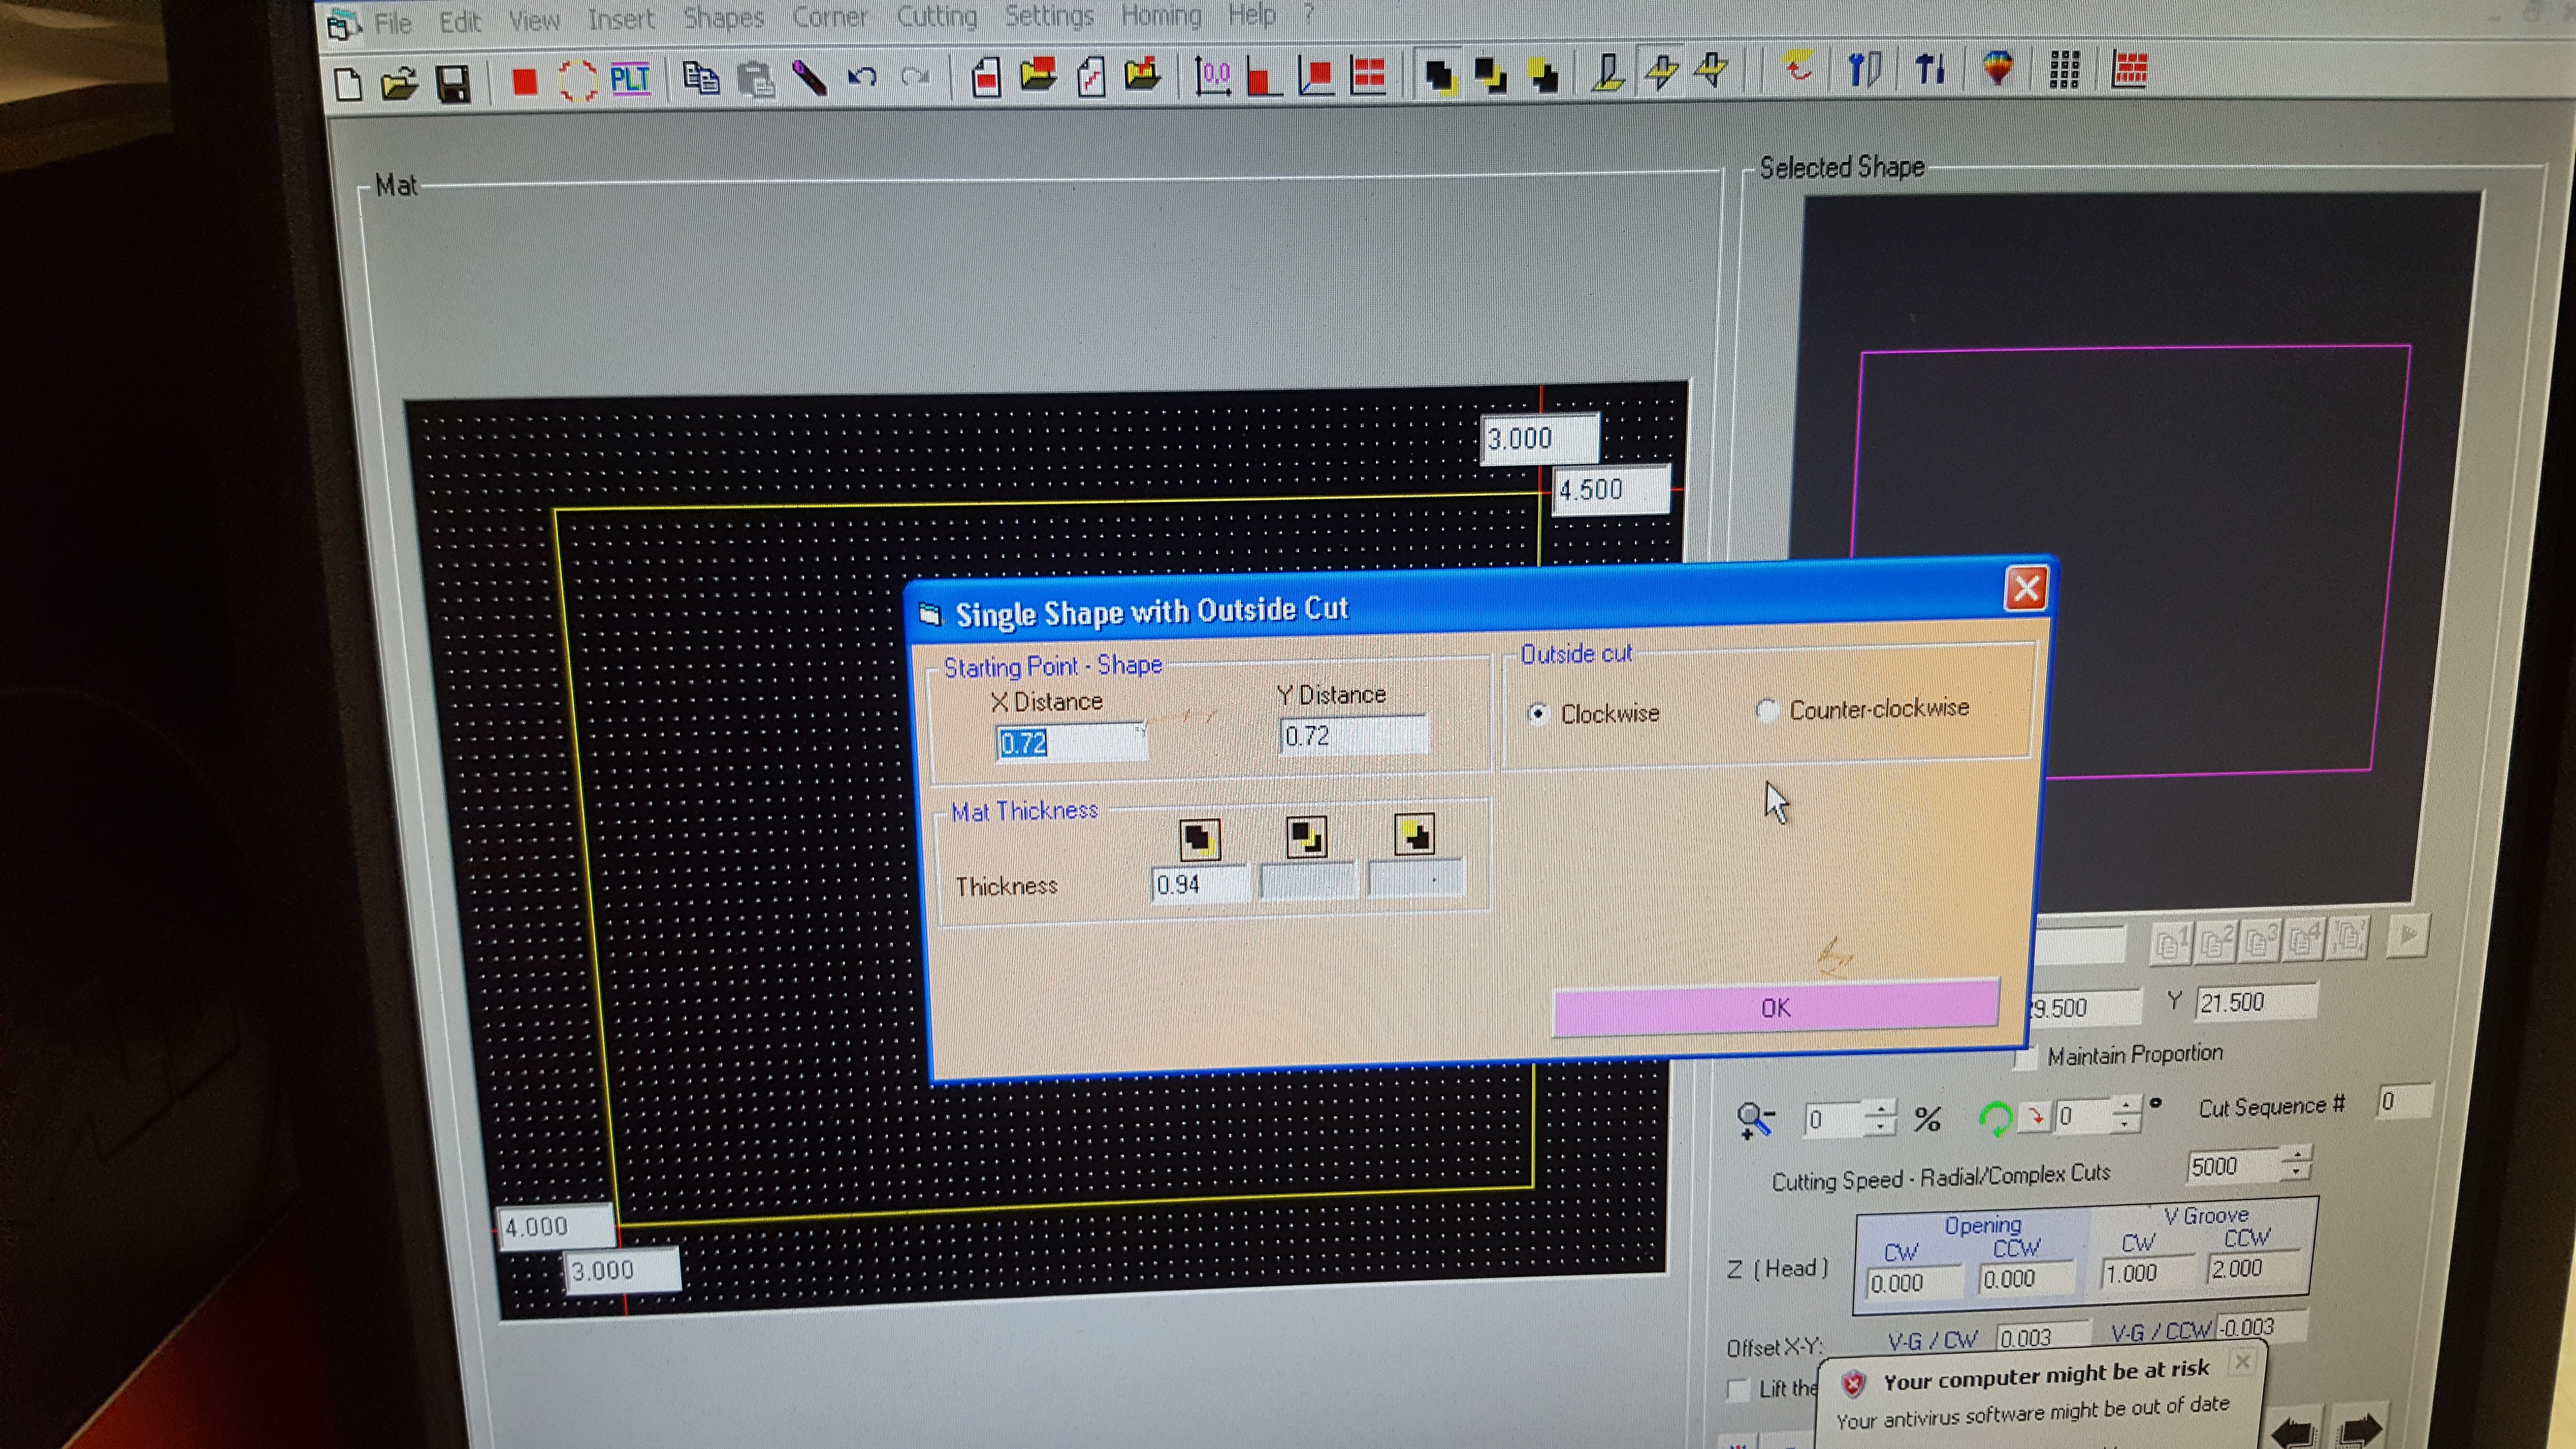This screenshot has width=2576, height=1449.
Task: Open the Cutting menu
Action: 936,16
